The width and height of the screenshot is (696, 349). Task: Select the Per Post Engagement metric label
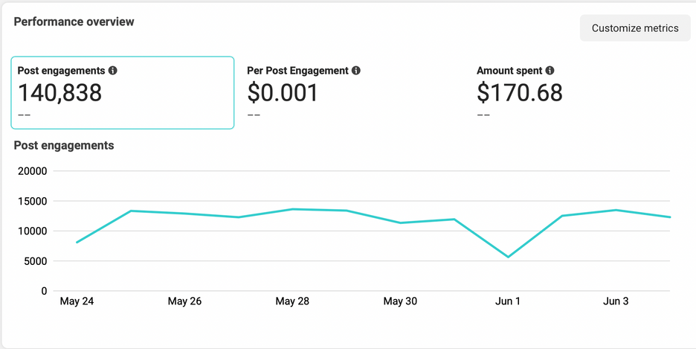[297, 71]
